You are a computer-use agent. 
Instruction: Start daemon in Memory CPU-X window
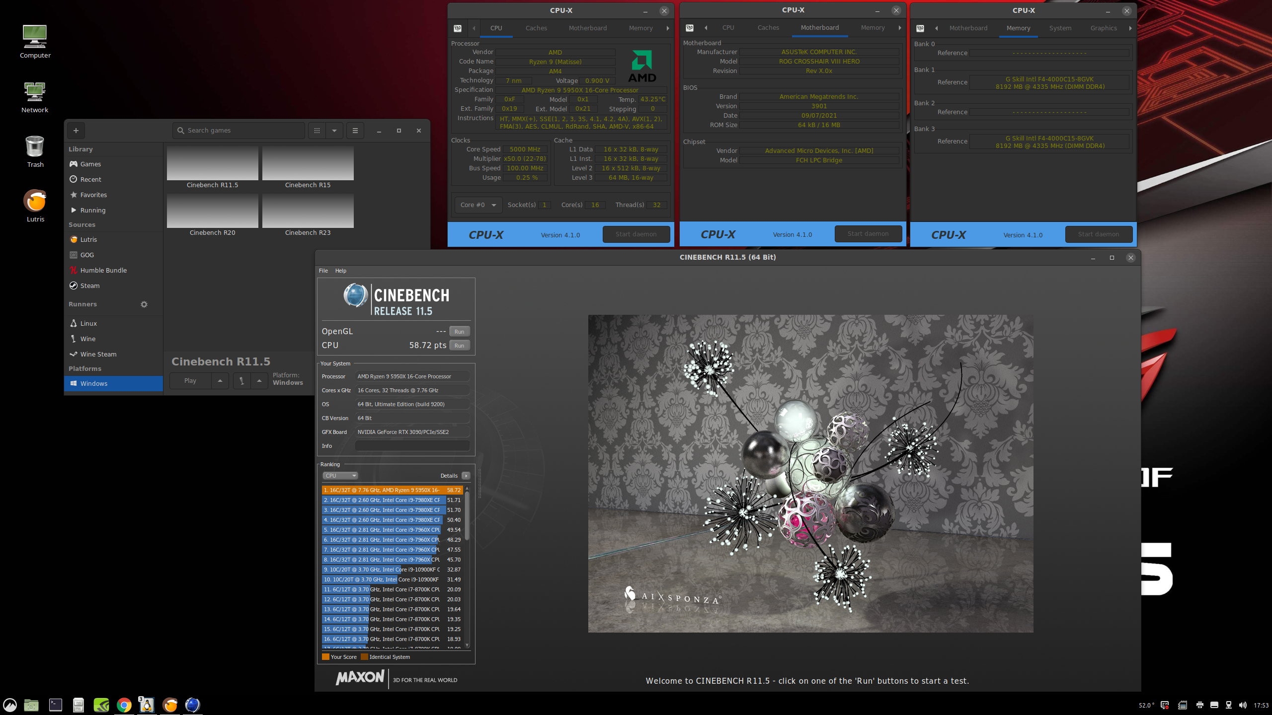coord(1099,234)
